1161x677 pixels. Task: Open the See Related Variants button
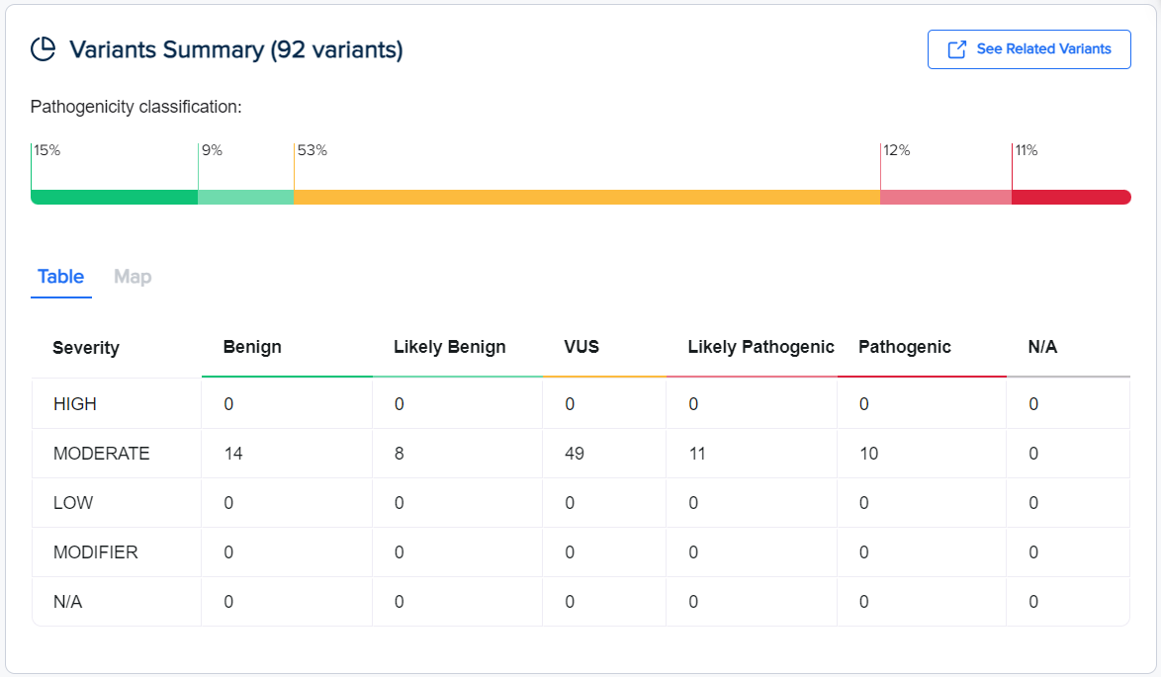point(1028,49)
